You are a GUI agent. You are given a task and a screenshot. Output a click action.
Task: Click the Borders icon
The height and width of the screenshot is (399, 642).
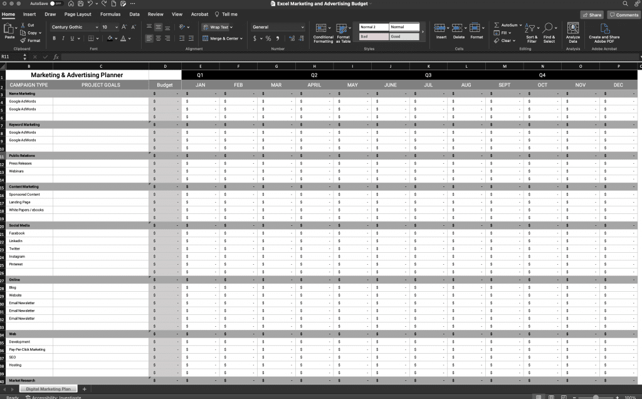pyautogui.click(x=91, y=38)
